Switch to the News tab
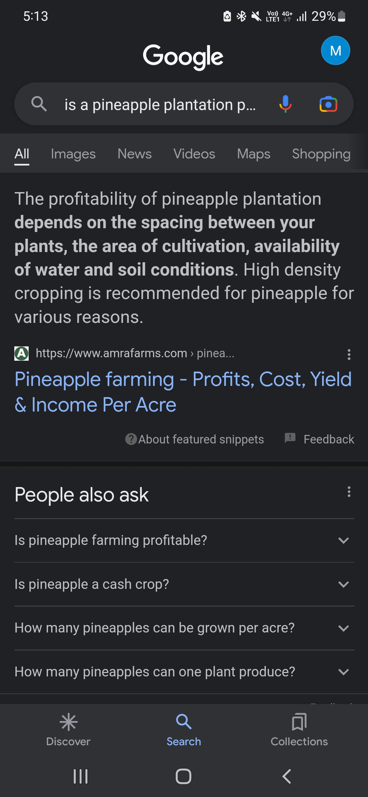Screen dimensions: 368x797 coord(135,154)
